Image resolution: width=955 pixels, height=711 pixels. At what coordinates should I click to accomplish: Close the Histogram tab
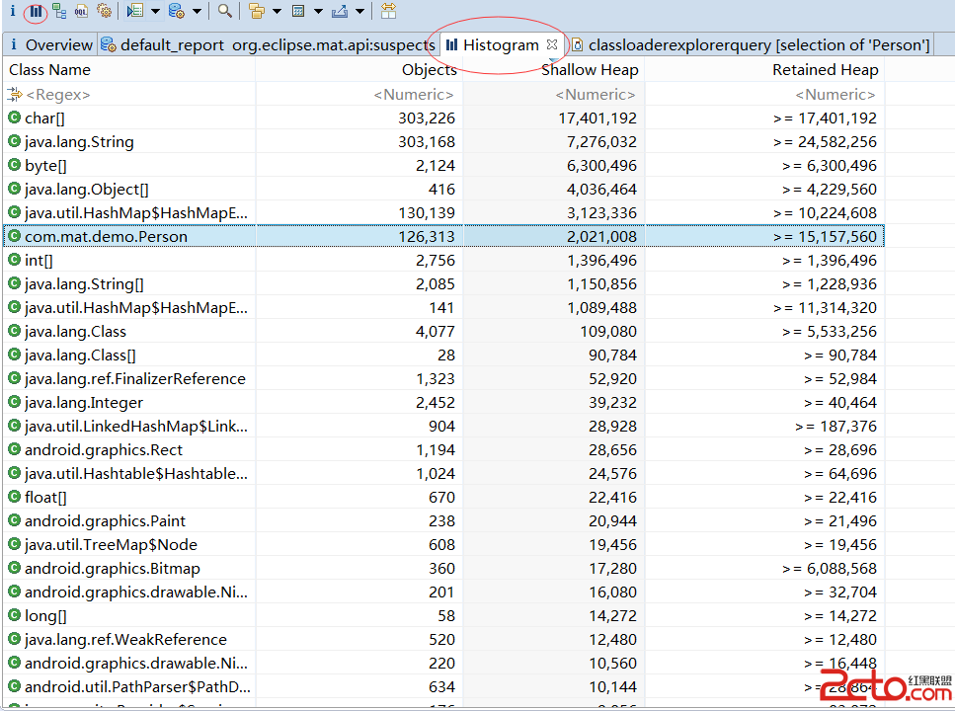(552, 44)
